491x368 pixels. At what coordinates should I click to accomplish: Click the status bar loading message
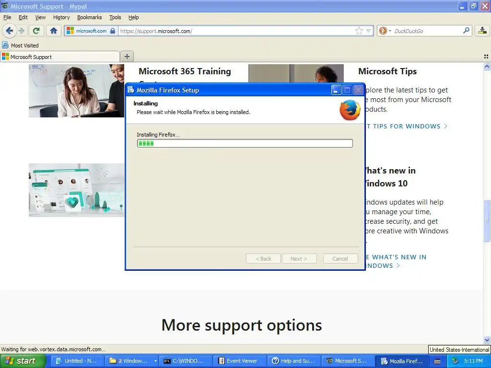[x=54, y=349]
